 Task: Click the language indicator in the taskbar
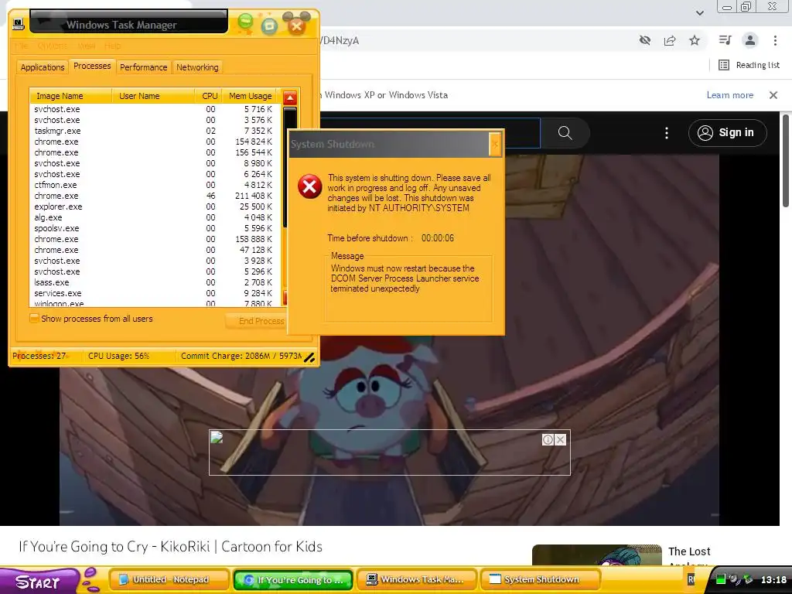click(691, 580)
